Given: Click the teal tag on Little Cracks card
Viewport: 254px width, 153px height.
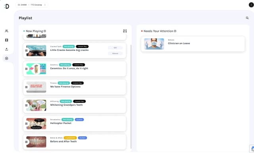Looking at the screenshot, I should (x=69, y=46).
